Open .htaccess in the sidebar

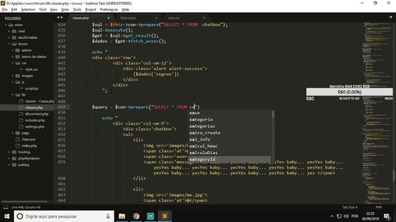pos(28,139)
